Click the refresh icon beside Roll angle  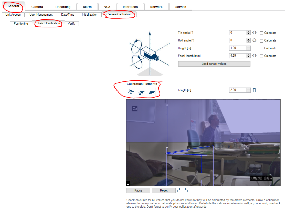[x=254, y=40]
